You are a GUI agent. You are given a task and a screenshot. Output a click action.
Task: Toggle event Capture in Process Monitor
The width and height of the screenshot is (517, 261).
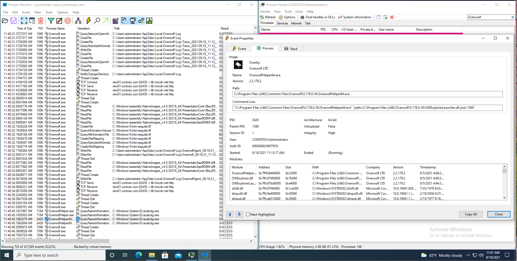pos(24,21)
